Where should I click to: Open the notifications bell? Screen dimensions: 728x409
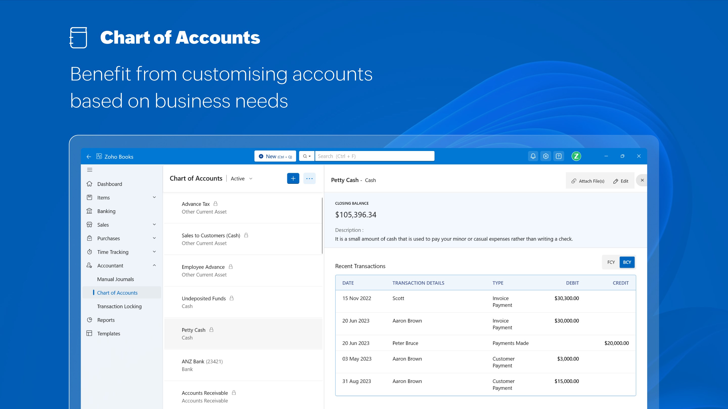click(x=533, y=156)
